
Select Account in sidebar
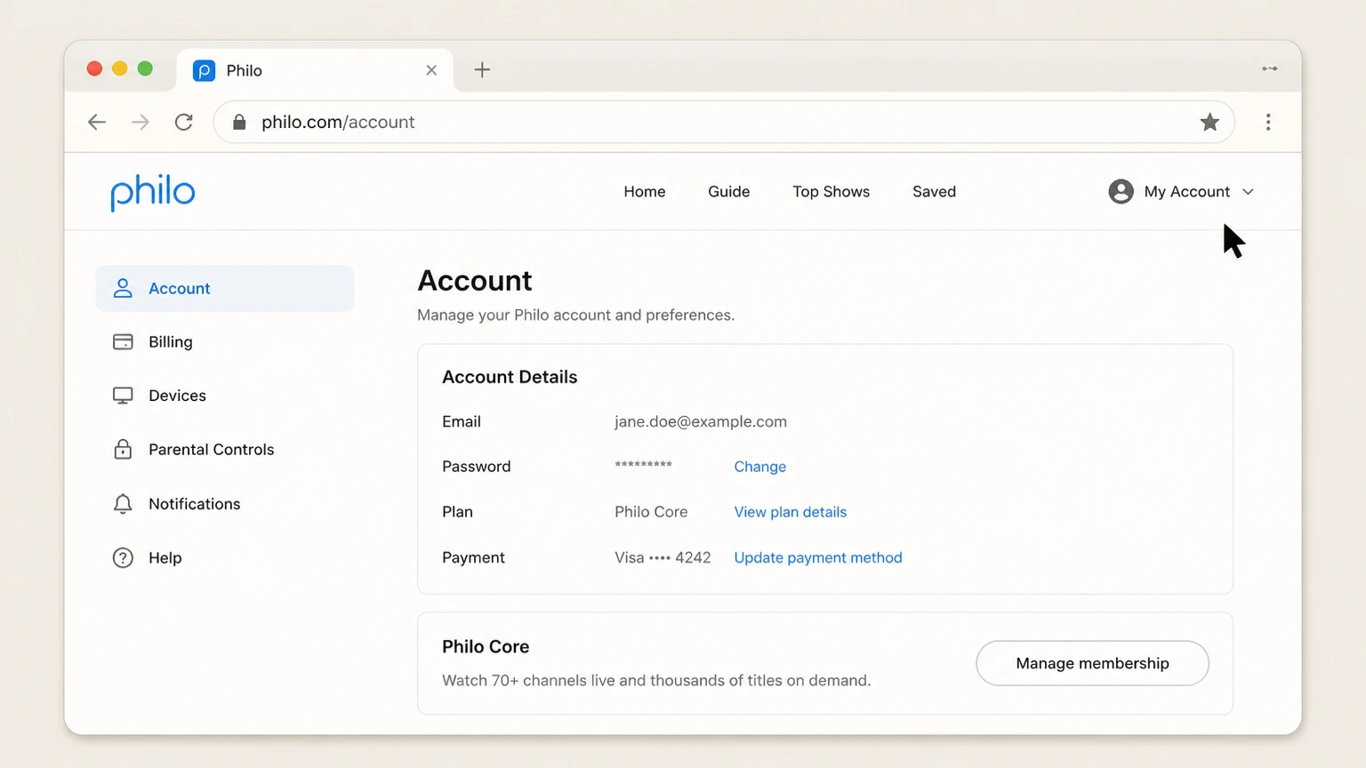pos(225,288)
